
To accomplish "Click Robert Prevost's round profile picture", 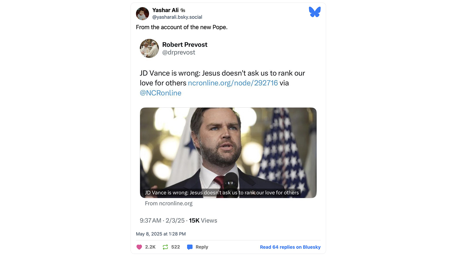I will [149, 48].
